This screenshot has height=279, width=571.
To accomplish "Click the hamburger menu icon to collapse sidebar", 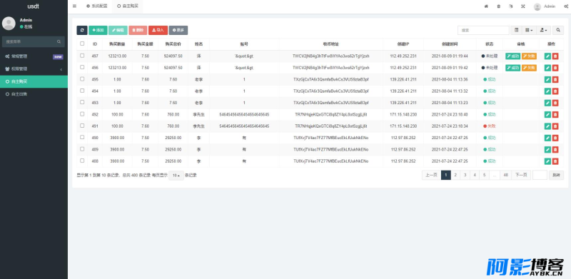I will 74,6.
